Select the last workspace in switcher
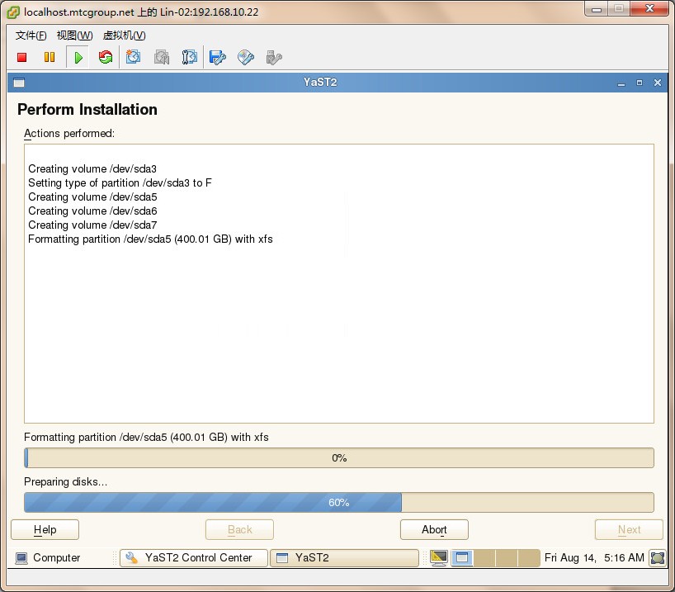The image size is (675, 592). (529, 558)
